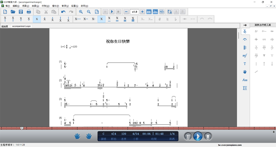Viewport: 276px width, 147px height.
Task: Choose the eighth note single-underline duration
Action: point(109,19)
